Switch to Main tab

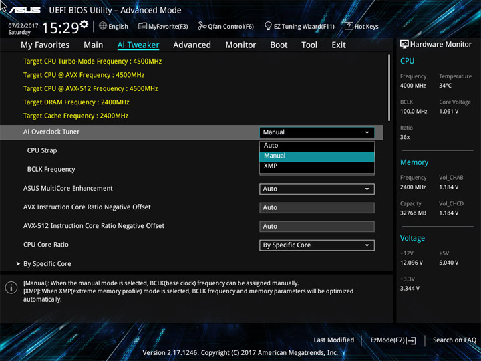pos(94,45)
